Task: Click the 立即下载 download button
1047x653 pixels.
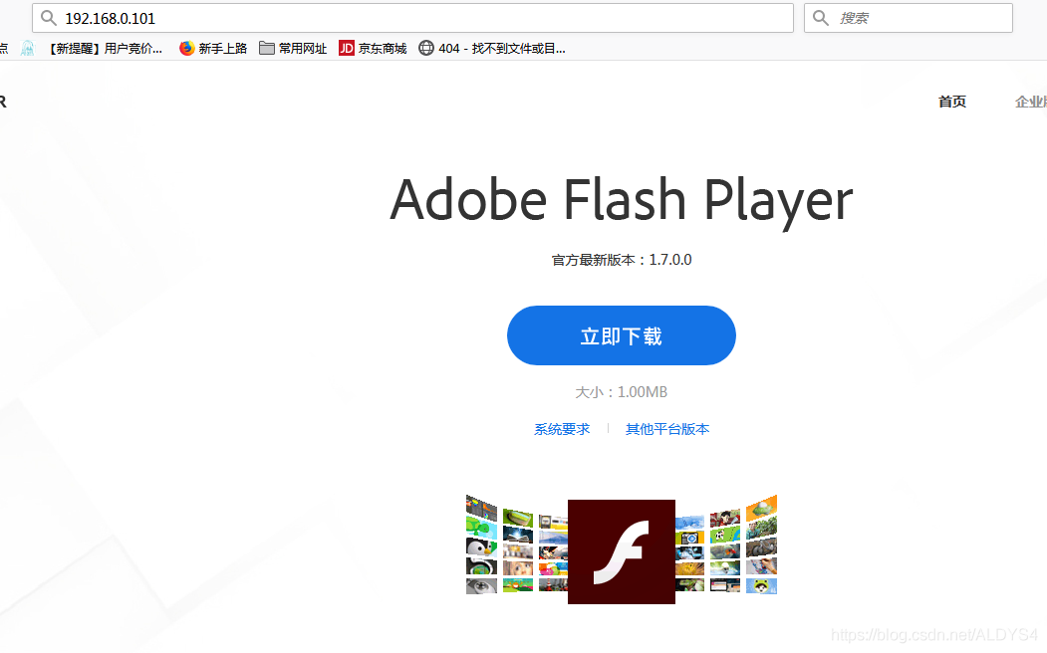Action: coord(621,335)
